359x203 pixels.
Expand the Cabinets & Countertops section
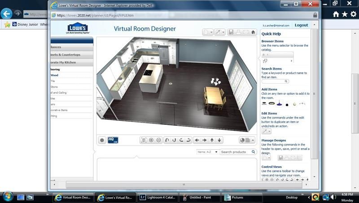[x=71, y=55]
